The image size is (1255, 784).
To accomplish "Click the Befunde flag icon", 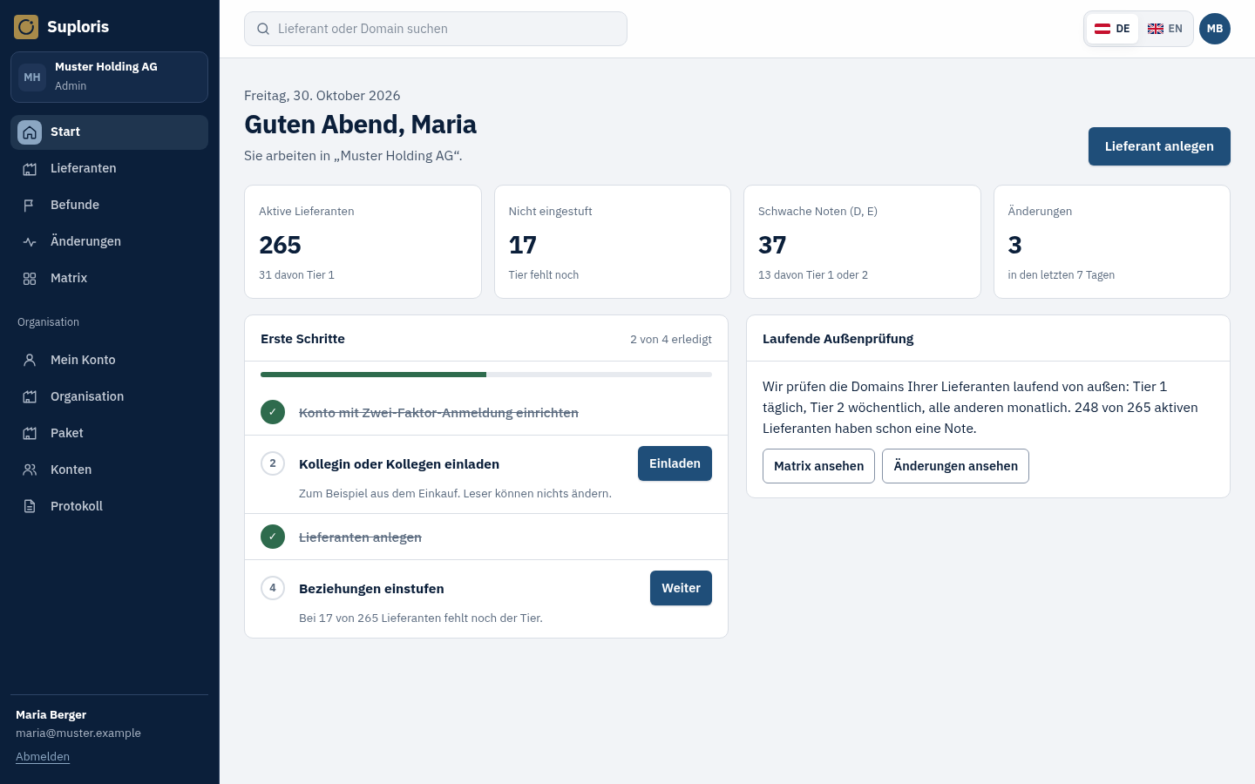I will [x=30, y=206].
